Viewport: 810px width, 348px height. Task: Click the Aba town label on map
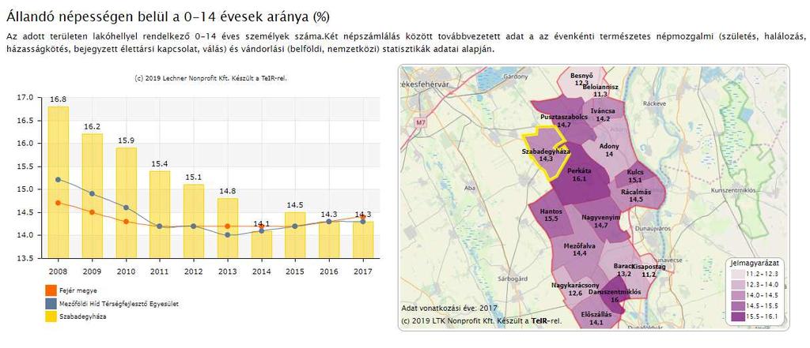point(468,188)
